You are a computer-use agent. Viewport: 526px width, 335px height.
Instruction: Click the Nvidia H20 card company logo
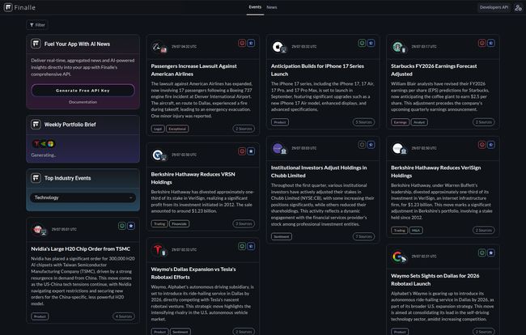click(37, 229)
